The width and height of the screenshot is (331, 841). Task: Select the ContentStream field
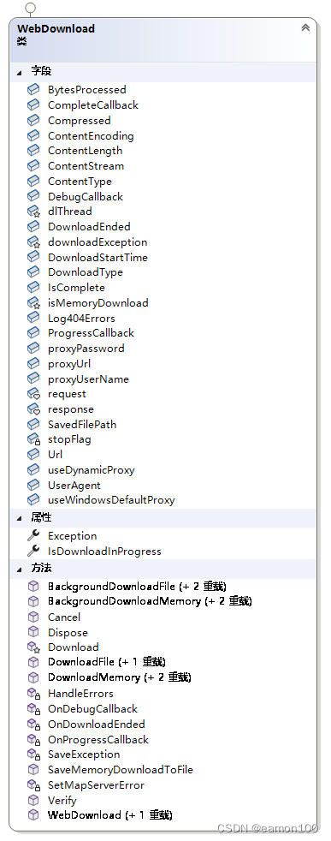86,166
